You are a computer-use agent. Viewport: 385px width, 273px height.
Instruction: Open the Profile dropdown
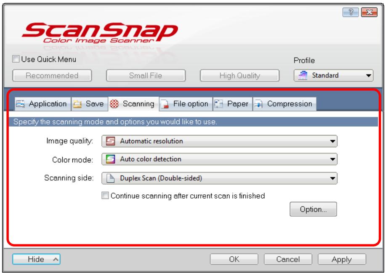tap(333, 75)
